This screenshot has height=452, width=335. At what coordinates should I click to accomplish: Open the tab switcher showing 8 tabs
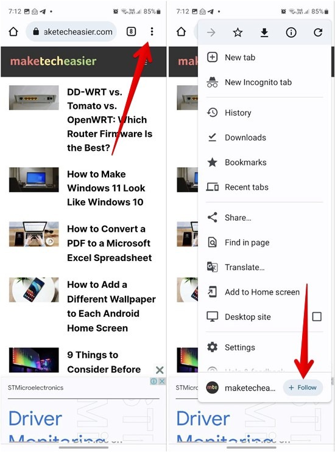131,32
